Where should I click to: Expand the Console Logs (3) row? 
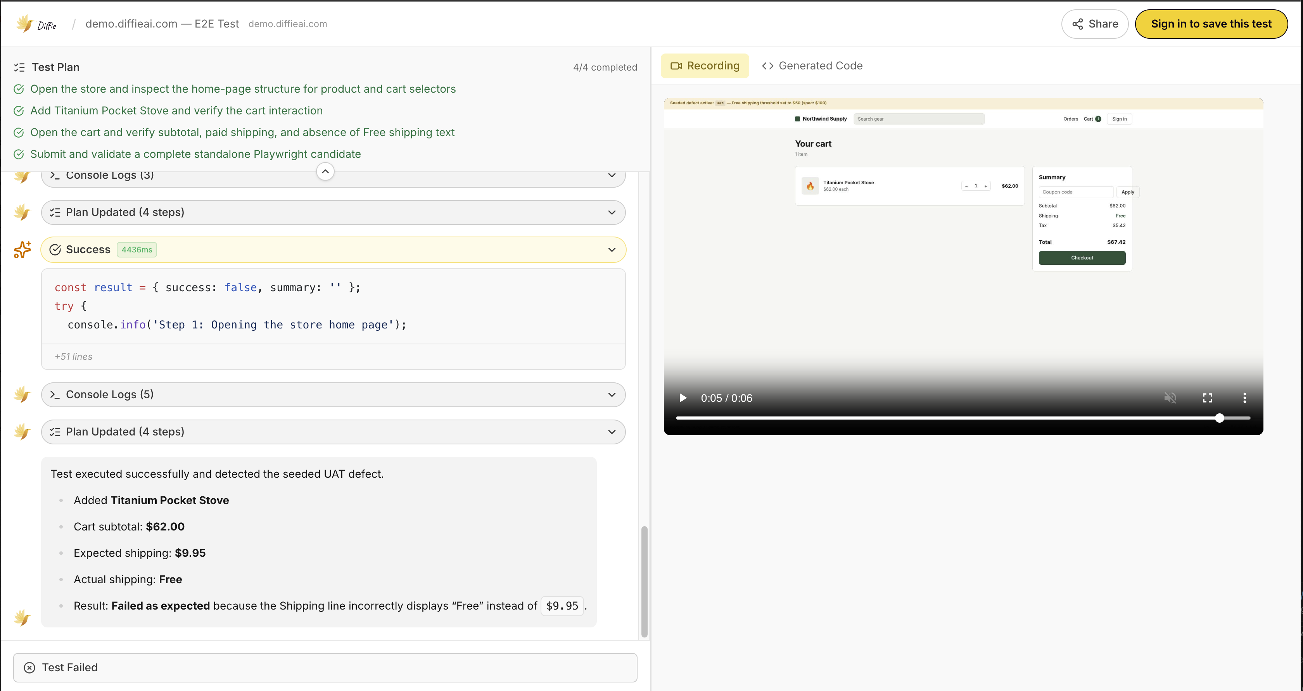(x=334, y=176)
